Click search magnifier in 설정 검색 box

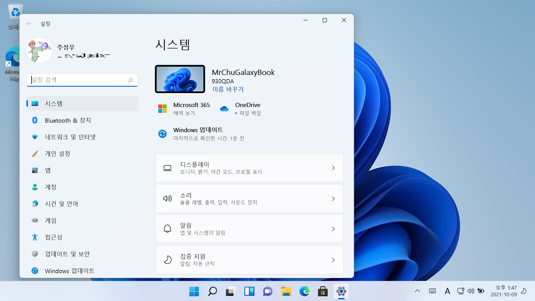click(130, 80)
